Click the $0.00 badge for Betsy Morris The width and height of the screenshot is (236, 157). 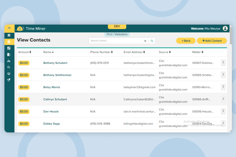[x=24, y=87]
